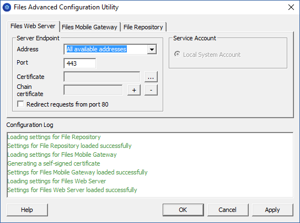Image resolution: width=300 pixels, height=223 pixels.
Task: Click 'Settings for Files Mobile Gateway loaded successfully'
Action: 77,172
